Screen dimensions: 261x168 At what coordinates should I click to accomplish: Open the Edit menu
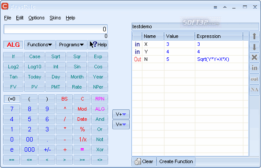point(20,18)
